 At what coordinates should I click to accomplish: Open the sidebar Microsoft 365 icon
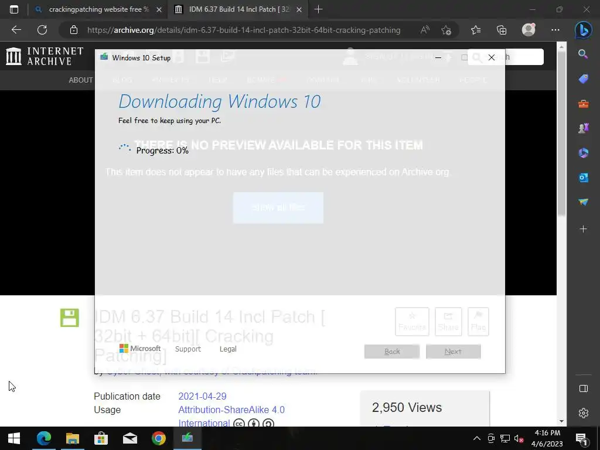click(583, 153)
